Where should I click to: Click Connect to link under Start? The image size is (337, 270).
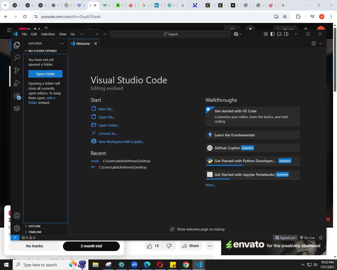[108, 133]
